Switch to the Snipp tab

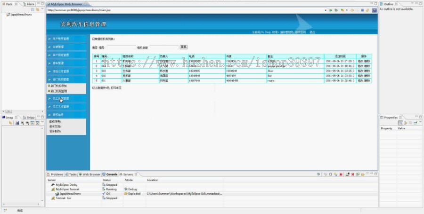tap(29, 118)
